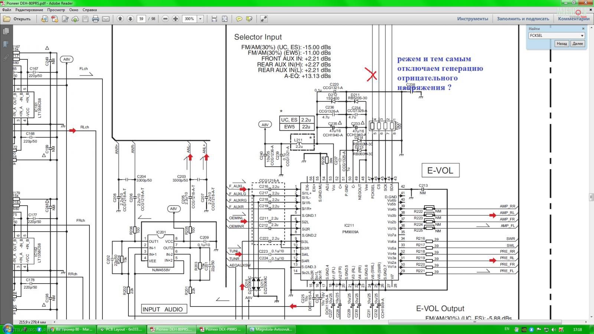Switch to read mode fullscreen icon
Screen dimensions: 594x334
coord(264,19)
